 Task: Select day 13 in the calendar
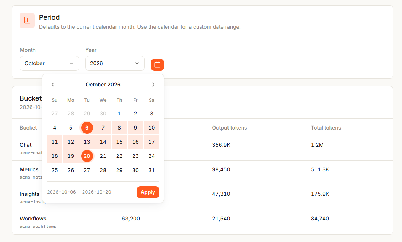click(87, 142)
